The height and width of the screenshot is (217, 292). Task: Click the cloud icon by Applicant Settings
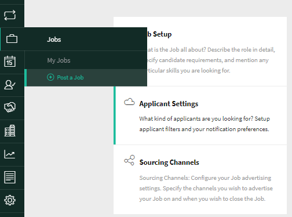[129, 102]
